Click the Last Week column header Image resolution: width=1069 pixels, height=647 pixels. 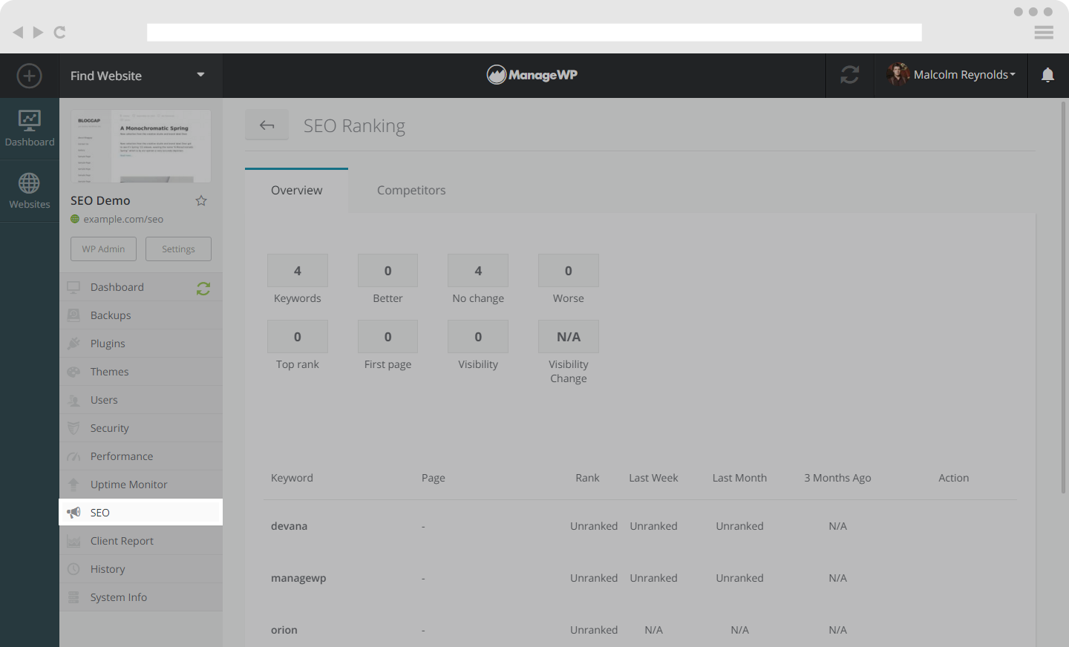click(653, 478)
